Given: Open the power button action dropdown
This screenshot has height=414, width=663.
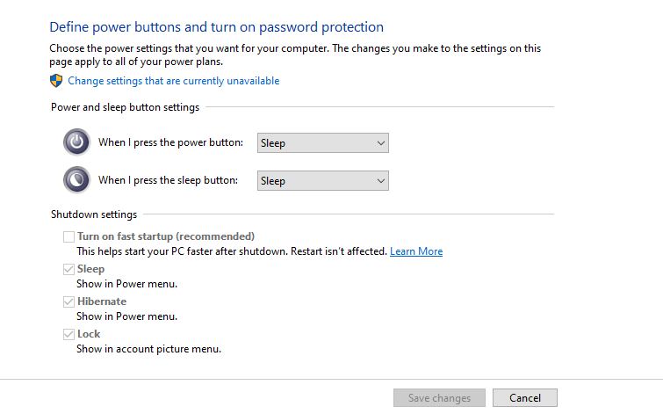Looking at the screenshot, I should click(x=322, y=143).
